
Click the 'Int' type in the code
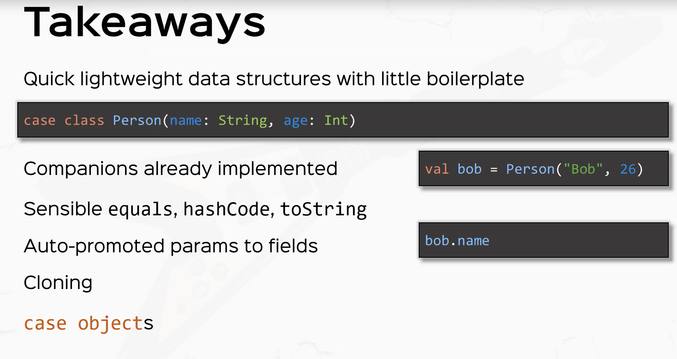pyautogui.click(x=336, y=120)
